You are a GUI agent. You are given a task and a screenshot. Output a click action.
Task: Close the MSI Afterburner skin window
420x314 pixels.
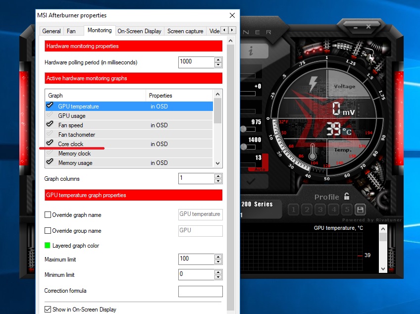[368, 27]
